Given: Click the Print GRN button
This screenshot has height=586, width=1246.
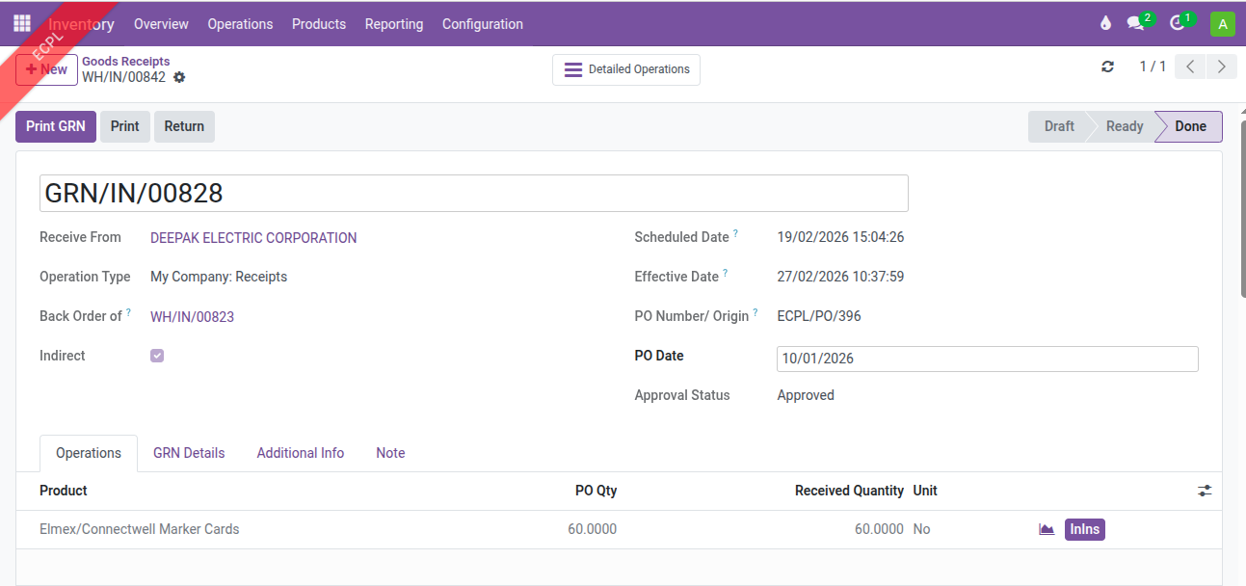Looking at the screenshot, I should (56, 126).
